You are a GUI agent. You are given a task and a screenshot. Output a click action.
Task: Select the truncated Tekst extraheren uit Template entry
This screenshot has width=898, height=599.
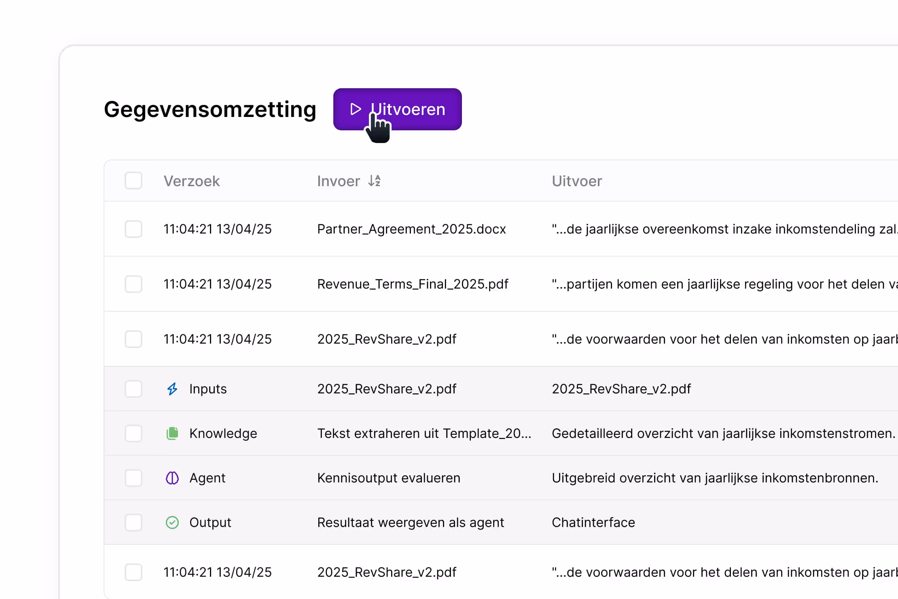point(424,433)
